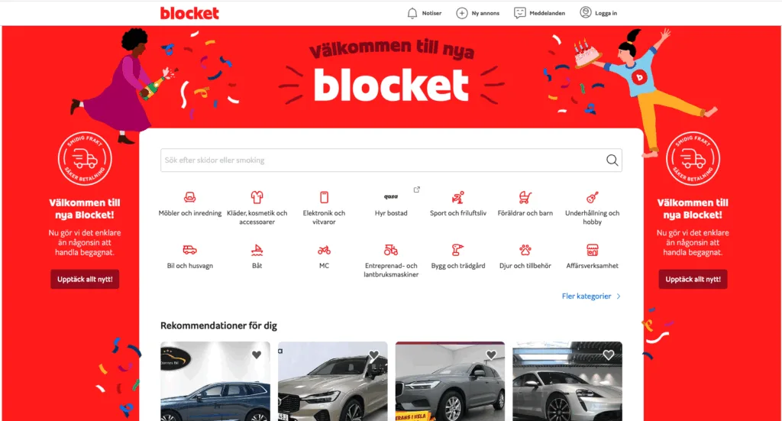Favorite the silver Porsche listing
Viewport: 782px width, 421px height.
(x=609, y=355)
